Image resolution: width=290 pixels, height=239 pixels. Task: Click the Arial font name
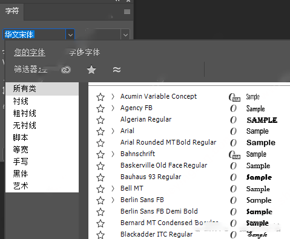click(x=127, y=131)
